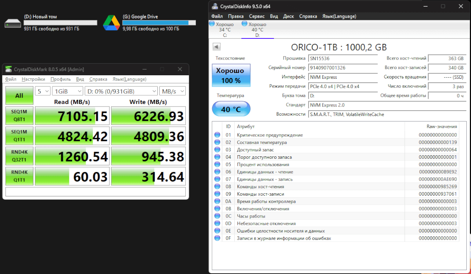This screenshot has width=471, height=274.
Task: Click status orb for 0E Ошибки целостности
Action: 217,231
